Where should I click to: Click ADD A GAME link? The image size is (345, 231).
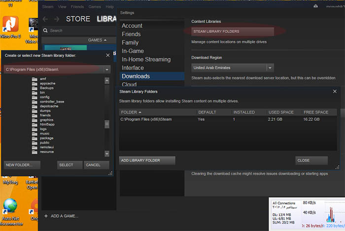[65, 216]
